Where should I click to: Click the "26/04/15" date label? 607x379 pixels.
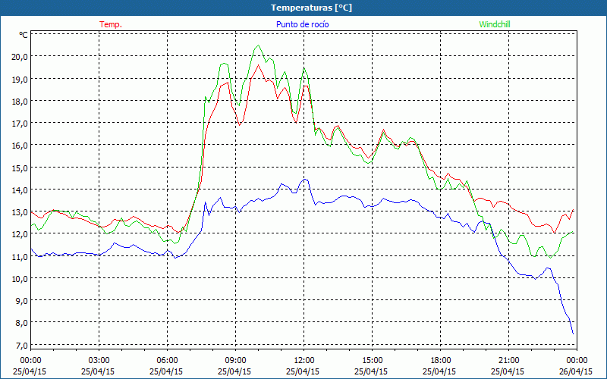point(576,371)
